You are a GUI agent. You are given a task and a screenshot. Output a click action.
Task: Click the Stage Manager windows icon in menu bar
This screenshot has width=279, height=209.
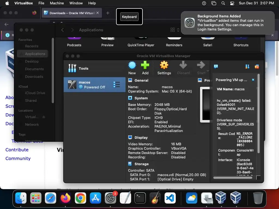(x=214, y=3)
